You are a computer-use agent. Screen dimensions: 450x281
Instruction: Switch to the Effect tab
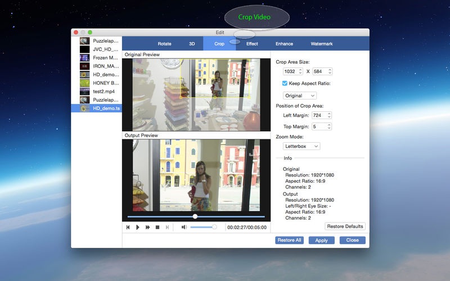[252, 44]
